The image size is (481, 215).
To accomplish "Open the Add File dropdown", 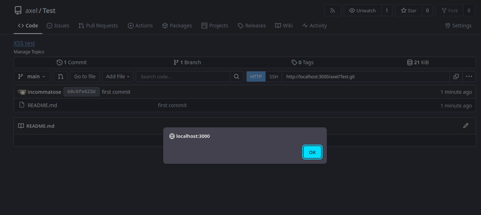I will click(118, 76).
